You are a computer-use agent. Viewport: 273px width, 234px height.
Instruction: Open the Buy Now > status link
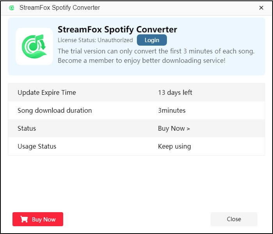tap(174, 128)
